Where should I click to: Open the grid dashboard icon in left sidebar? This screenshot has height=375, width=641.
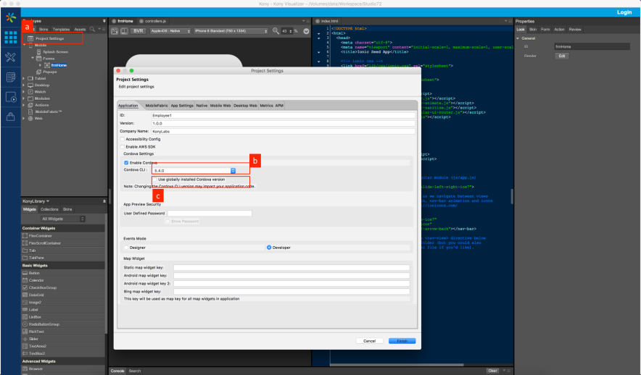tap(11, 37)
